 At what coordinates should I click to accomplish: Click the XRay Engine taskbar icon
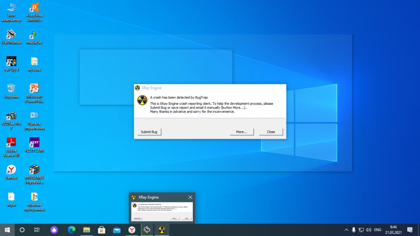(162, 230)
